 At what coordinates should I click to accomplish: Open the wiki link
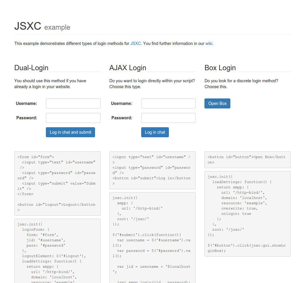[x=209, y=43]
